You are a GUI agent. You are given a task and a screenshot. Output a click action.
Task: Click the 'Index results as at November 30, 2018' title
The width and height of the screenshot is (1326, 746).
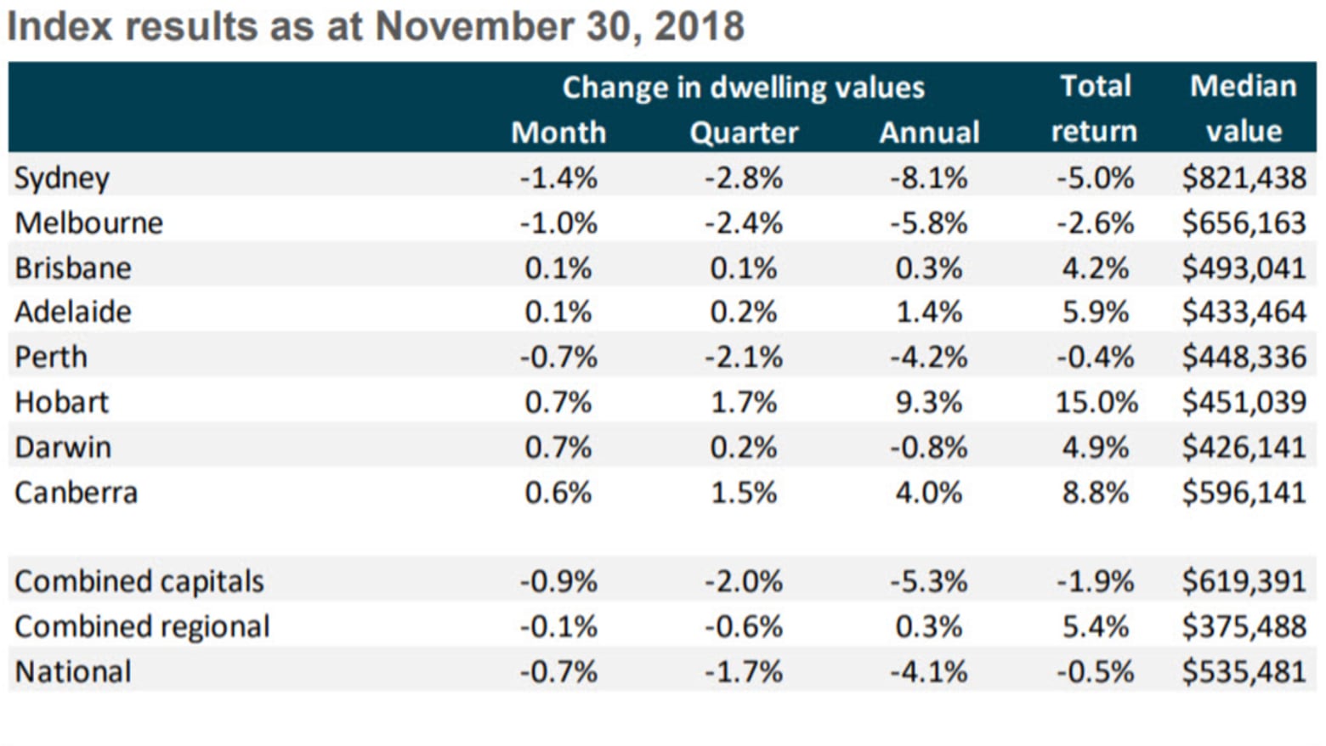coord(375,26)
